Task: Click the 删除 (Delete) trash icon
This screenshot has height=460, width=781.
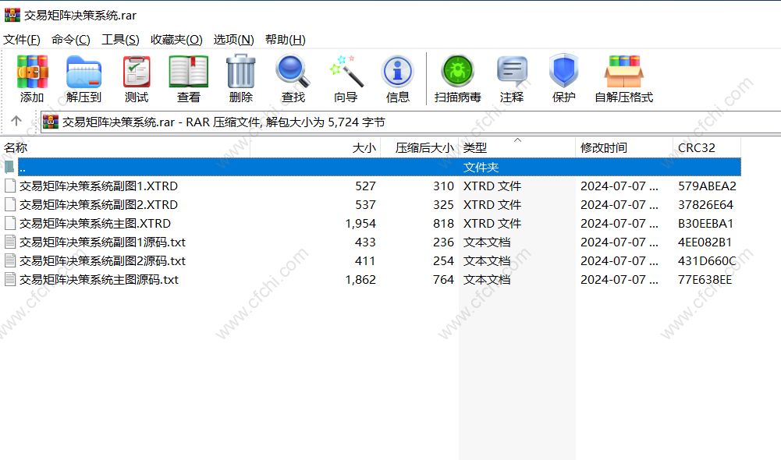Action: (x=240, y=72)
